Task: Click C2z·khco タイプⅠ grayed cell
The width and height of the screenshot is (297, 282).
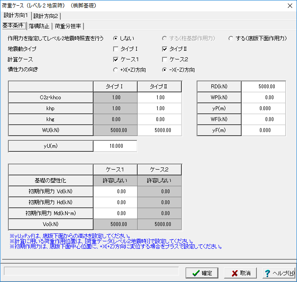Action: (x=115, y=97)
